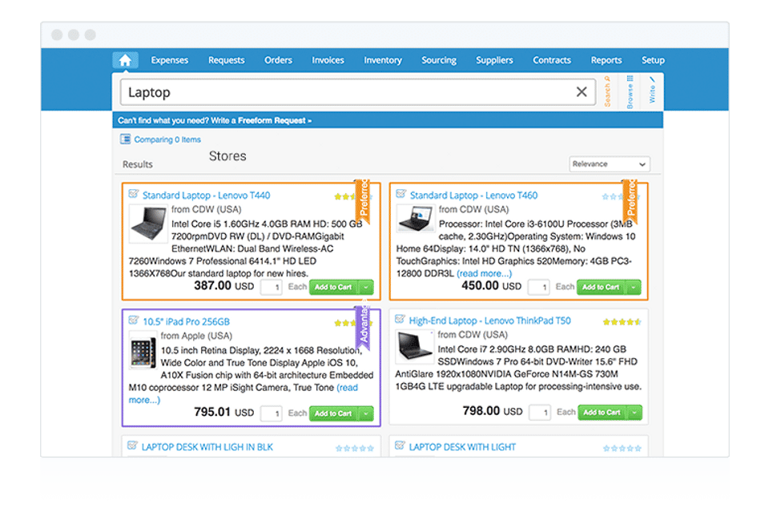Toggle compare icon for Lenovo T440
The image size is (769, 512).
pos(134,194)
